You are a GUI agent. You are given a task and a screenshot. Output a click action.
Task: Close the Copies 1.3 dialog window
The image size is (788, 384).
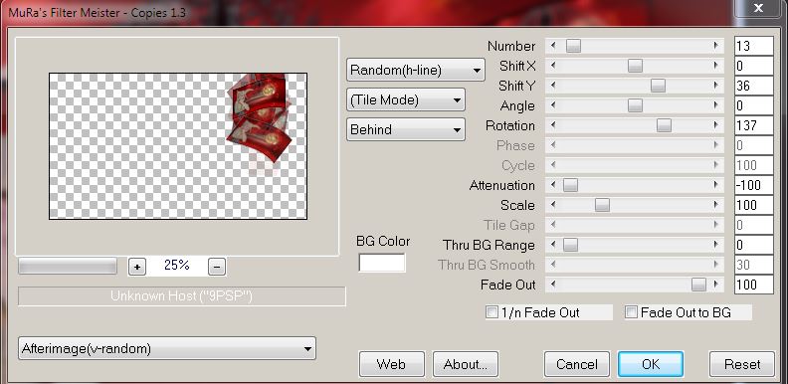758,8
